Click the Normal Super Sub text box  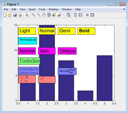[67, 71]
